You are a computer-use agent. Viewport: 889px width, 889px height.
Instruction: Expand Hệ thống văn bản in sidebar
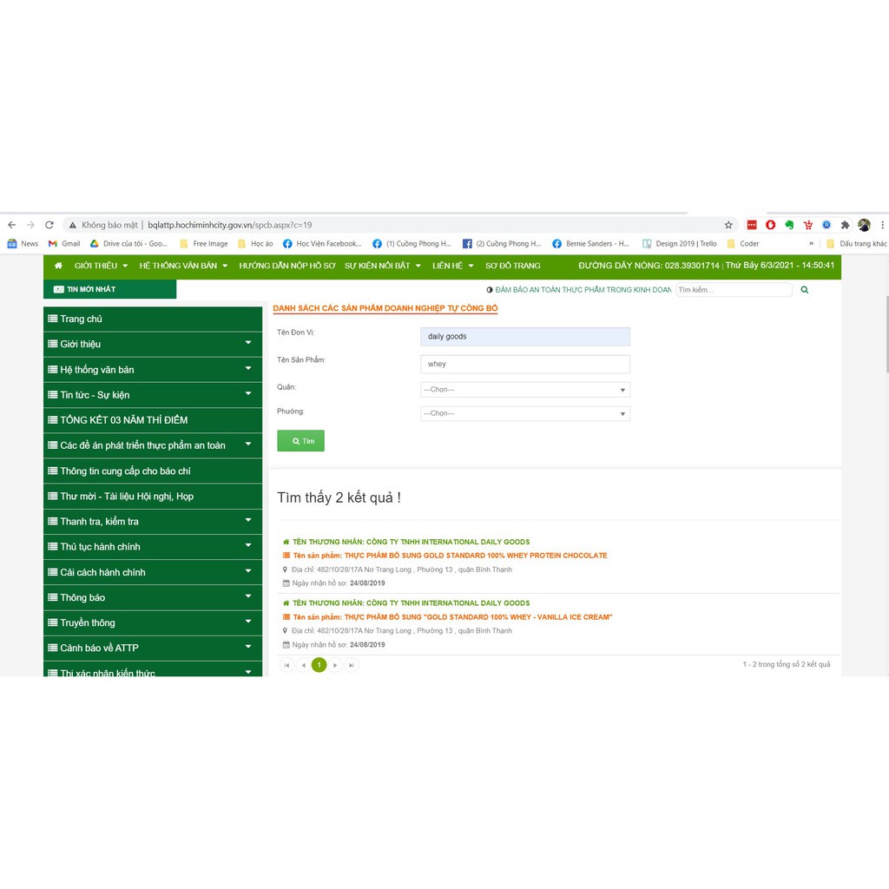coord(153,370)
